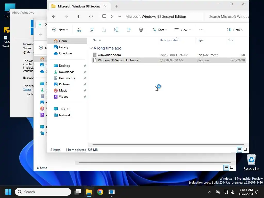Open Task View on taskbar
The height and width of the screenshot is (198, 264).
point(78,192)
